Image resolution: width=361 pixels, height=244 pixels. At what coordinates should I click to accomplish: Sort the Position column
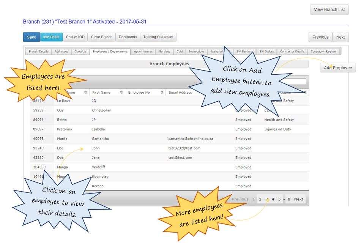pos(304,92)
